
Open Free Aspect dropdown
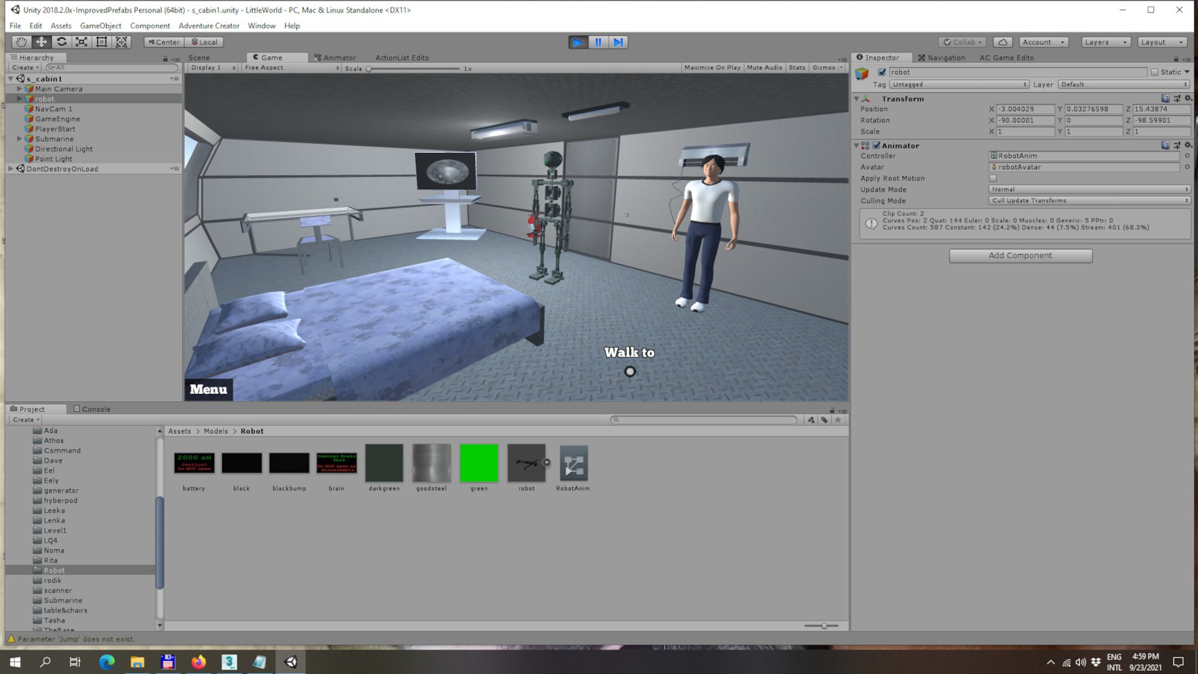pos(291,67)
